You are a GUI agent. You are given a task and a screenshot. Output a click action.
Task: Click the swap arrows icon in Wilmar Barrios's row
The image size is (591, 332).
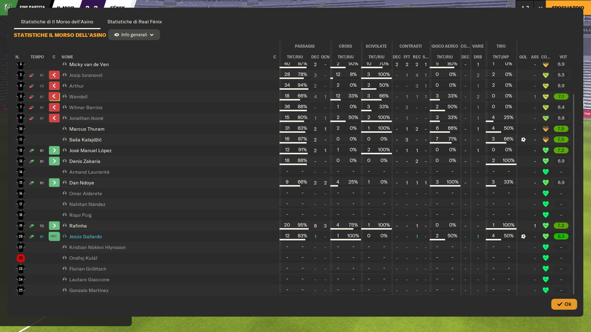[x=31, y=107]
